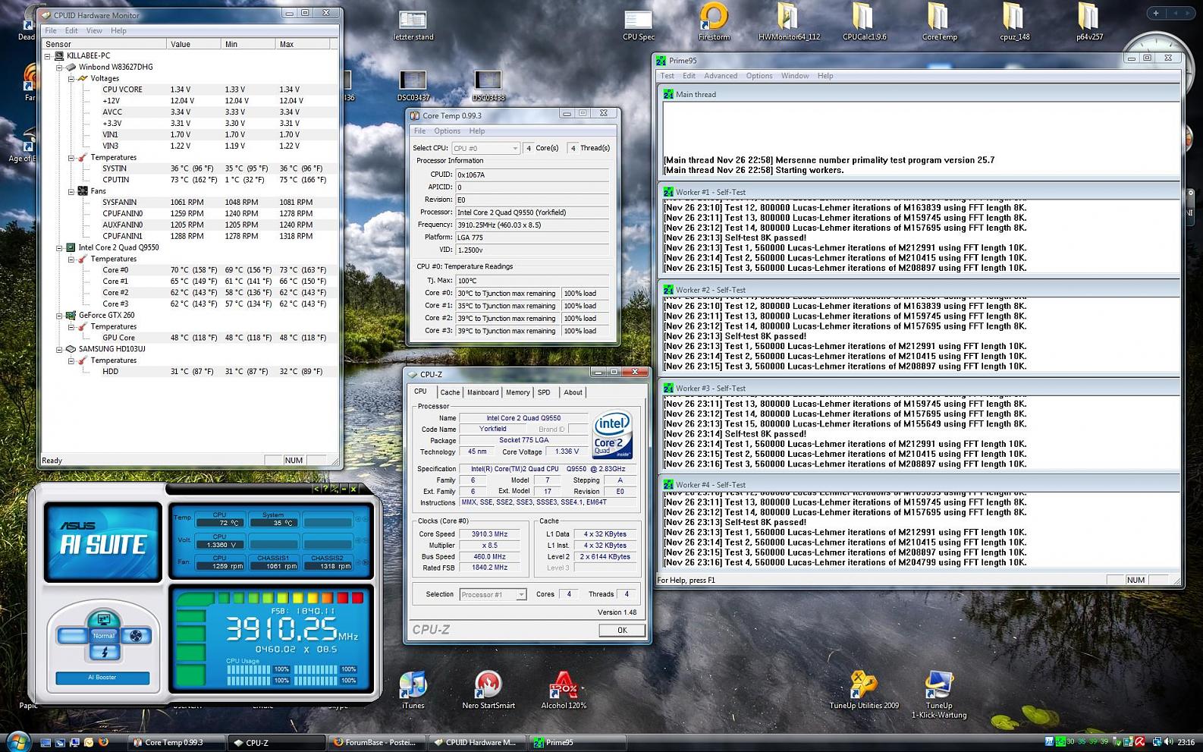The width and height of the screenshot is (1203, 752).
Task: Open Options menu in Core Temp
Action: [448, 131]
